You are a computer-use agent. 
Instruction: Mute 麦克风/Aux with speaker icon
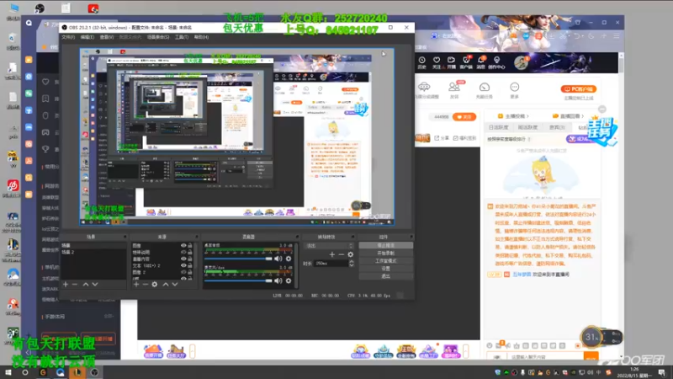pos(278,281)
